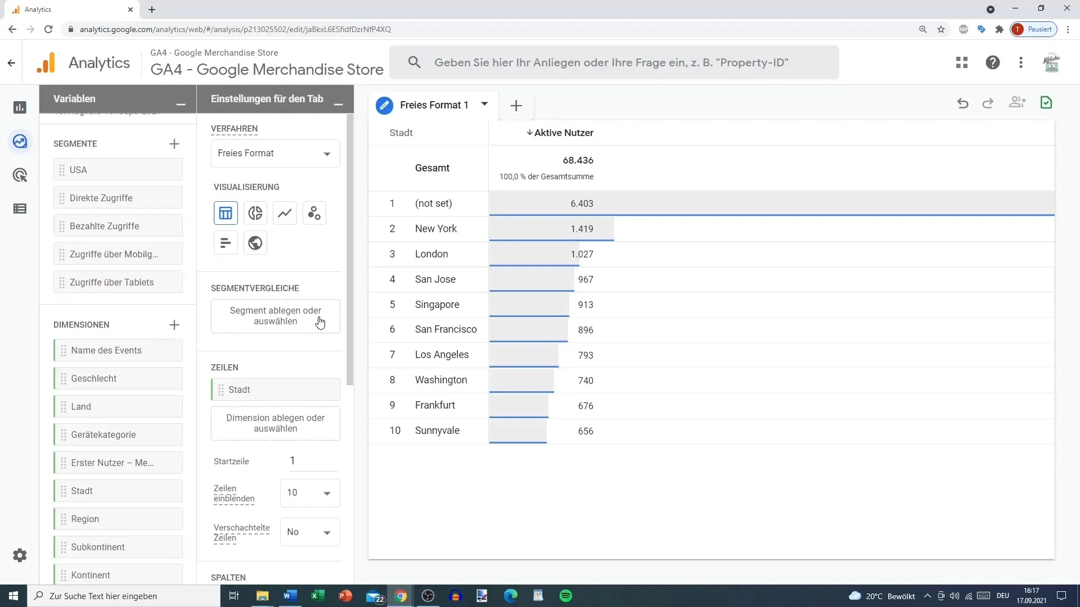Reload the page in Chrome

coord(48,29)
